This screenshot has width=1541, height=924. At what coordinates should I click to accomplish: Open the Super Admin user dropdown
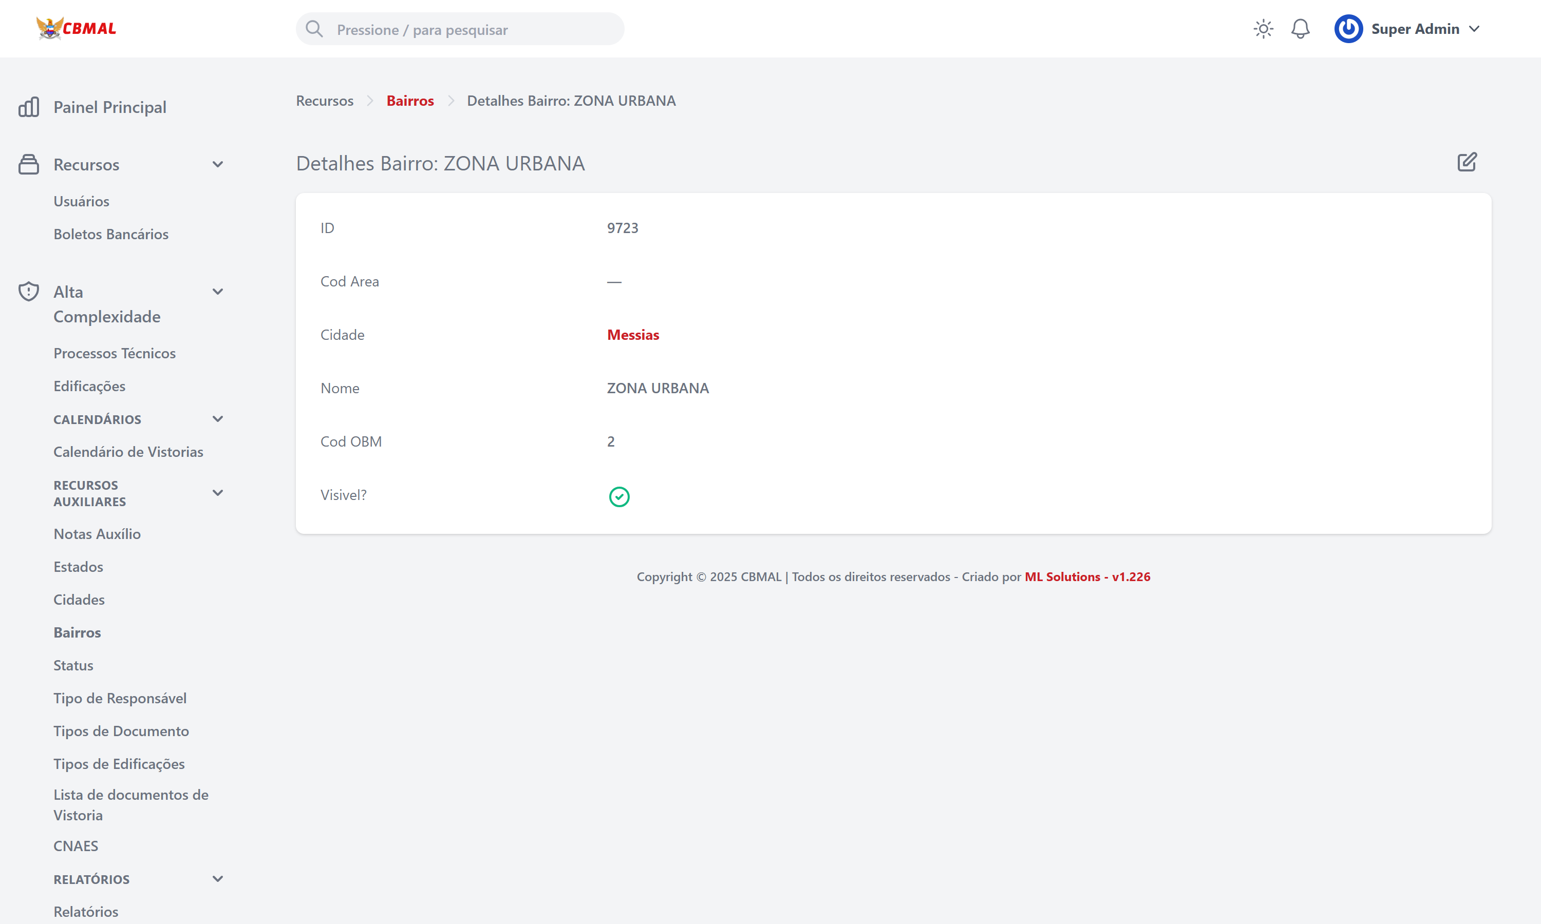click(1474, 29)
